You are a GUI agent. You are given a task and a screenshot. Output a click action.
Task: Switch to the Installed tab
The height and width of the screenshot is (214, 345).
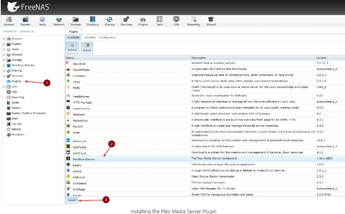point(90,37)
